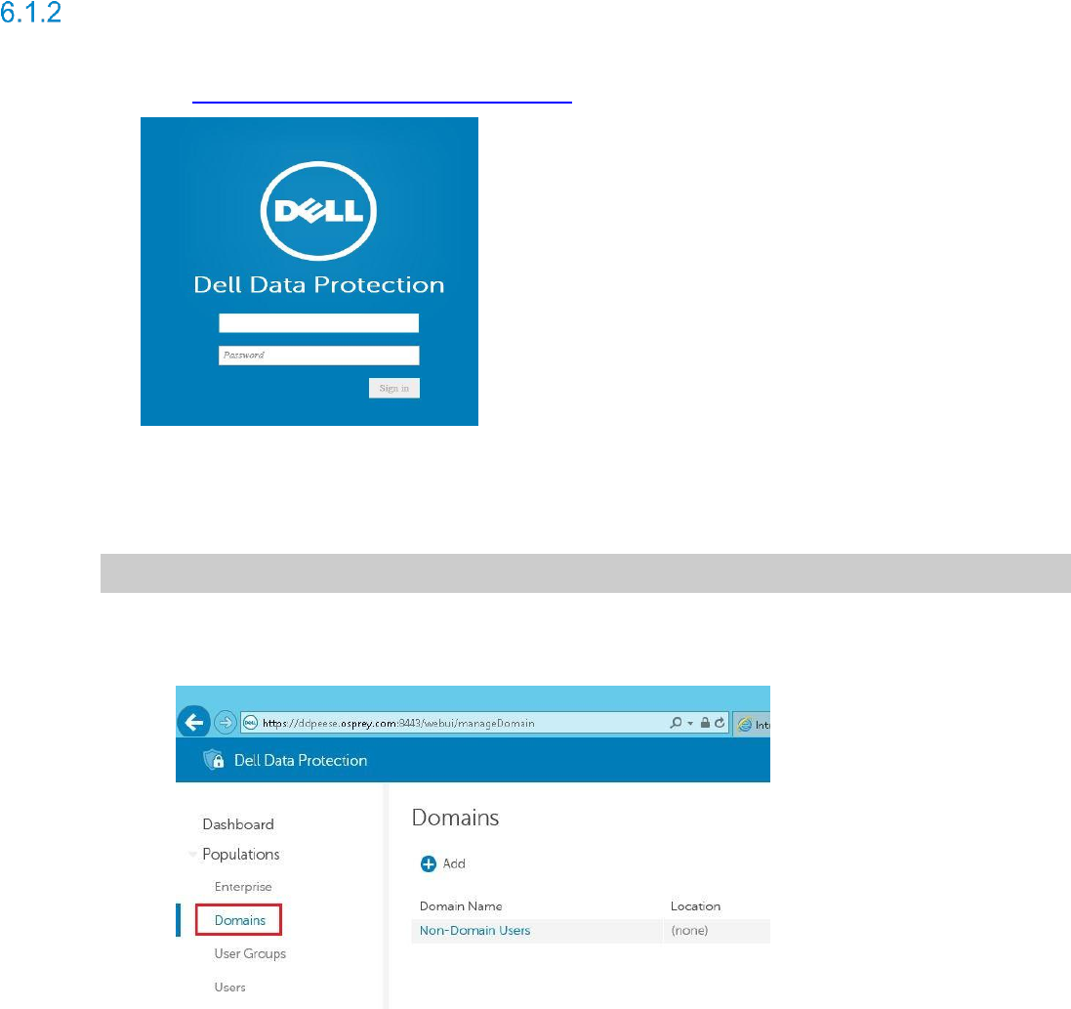Select Populations in the sidebar

coord(241,854)
